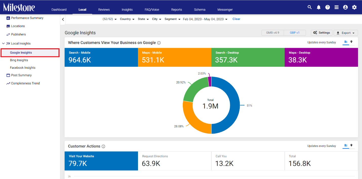The height and width of the screenshot is (179, 362).
Task: Collapse the sidebar with the chevron
Action: 63,19
